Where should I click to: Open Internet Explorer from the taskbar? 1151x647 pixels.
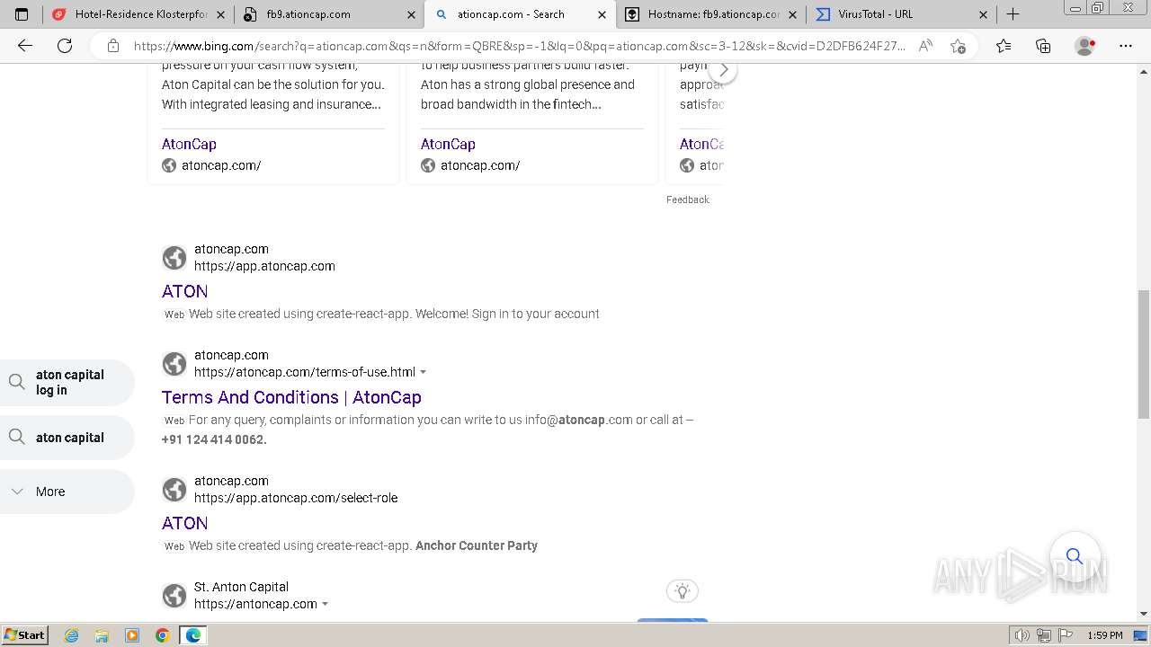pyautogui.click(x=71, y=635)
